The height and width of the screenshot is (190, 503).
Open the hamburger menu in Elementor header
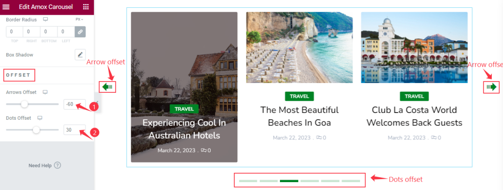[x=6, y=7]
